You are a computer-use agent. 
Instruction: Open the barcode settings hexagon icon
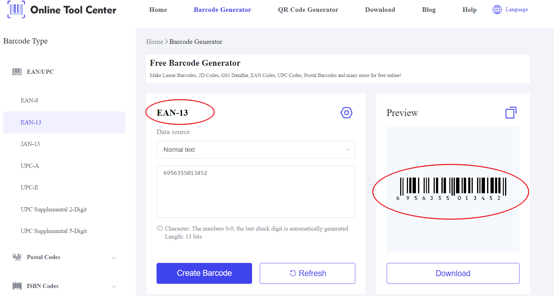point(346,112)
